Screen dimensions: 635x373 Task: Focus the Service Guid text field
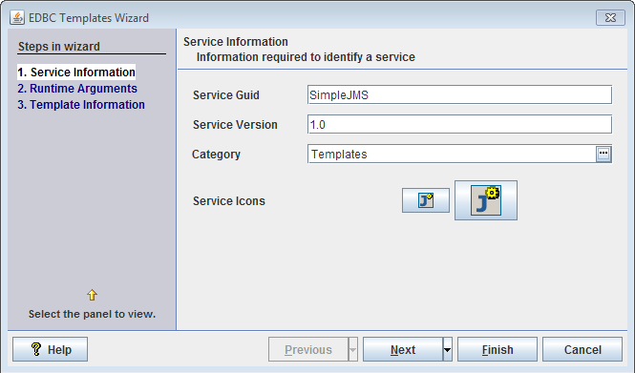point(459,94)
